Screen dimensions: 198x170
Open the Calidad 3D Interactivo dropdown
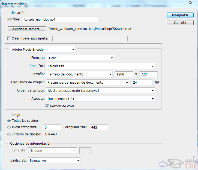coord(54,160)
